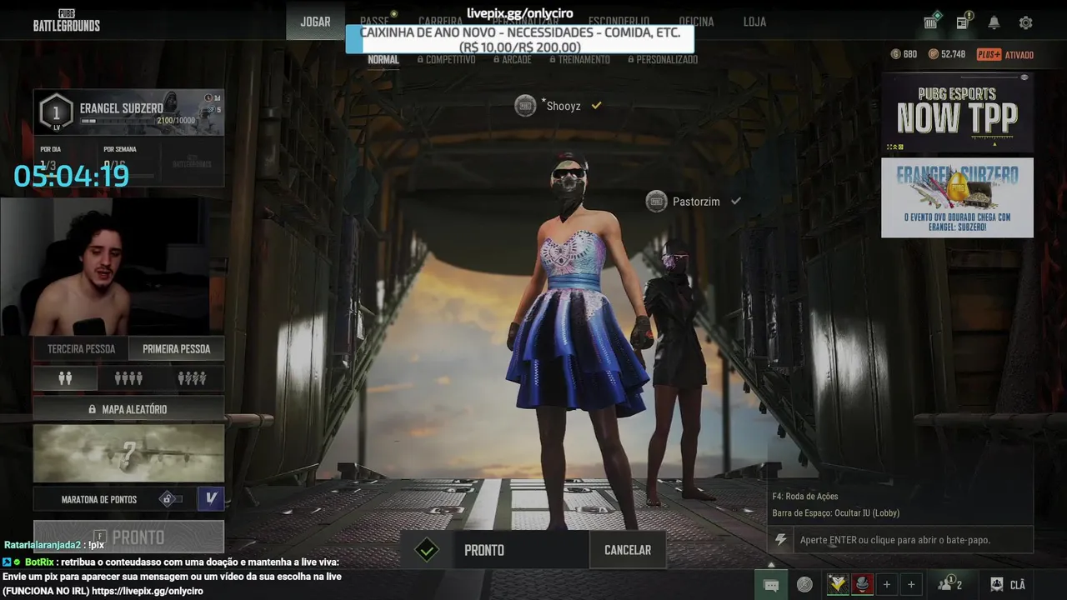Select the red hat teammate avatar
The height and width of the screenshot is (600, 1067).
tap(862, 585)
